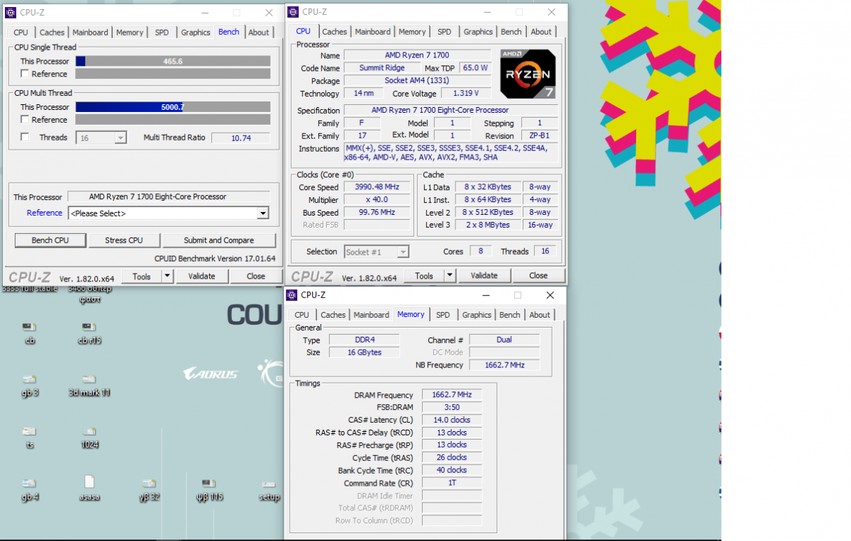Click Validate in the Processor window
The image size is (851, 541).
coord(484,276)
